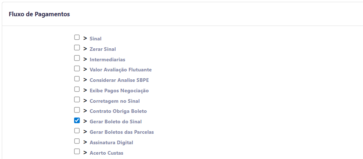363x159 pixels.
Task: Enable Considerar Analise SBPE checkbox
Action: tap(77, 79)
